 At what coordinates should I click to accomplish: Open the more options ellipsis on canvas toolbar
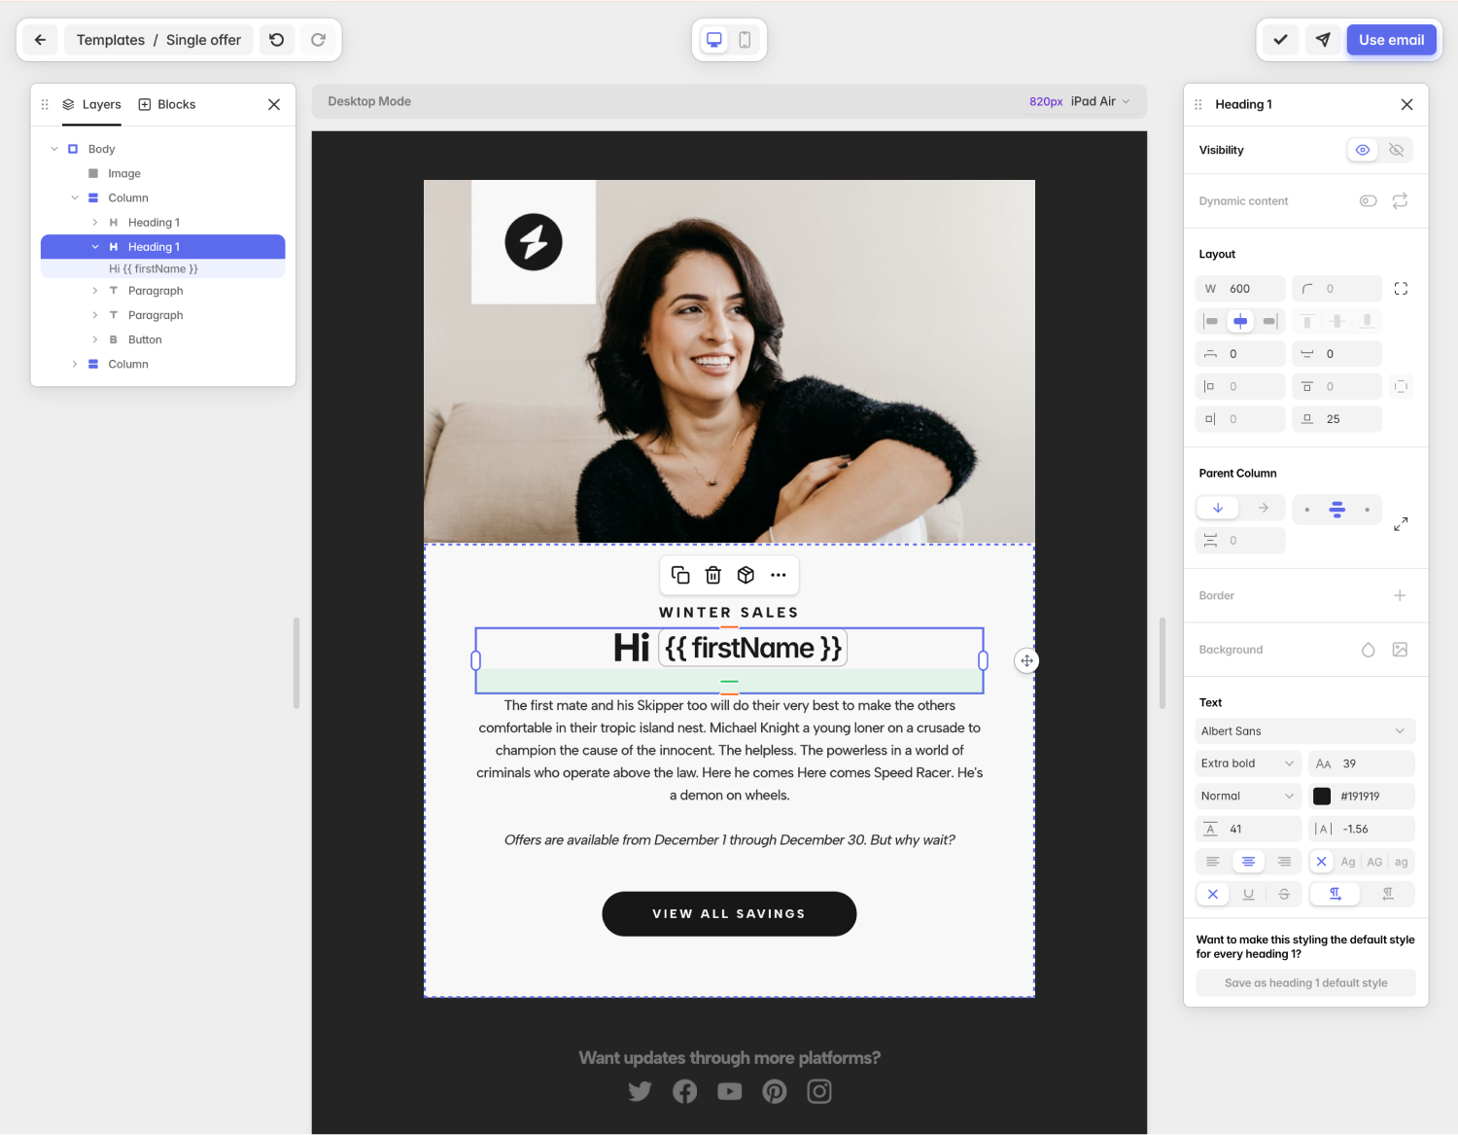pyautogui.click(x=779, y=576)
